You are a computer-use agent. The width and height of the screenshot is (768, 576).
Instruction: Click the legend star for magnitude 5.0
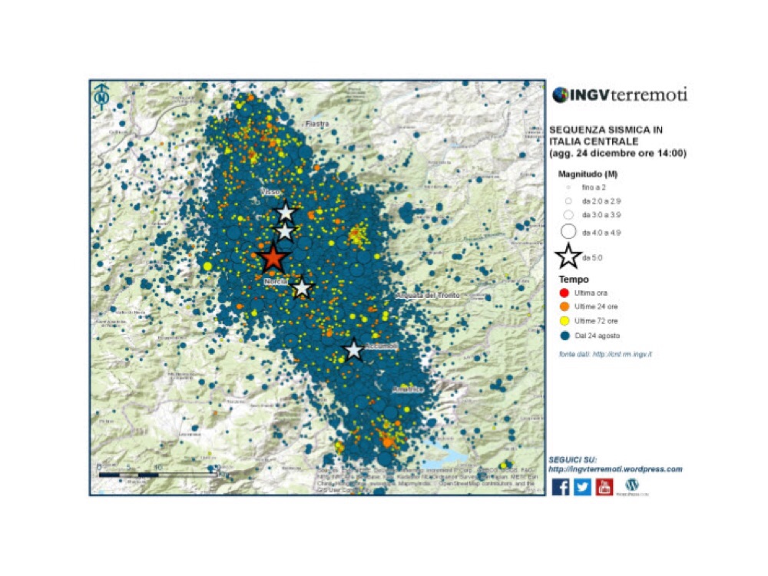pyautogui.click(x=568, y=257)
